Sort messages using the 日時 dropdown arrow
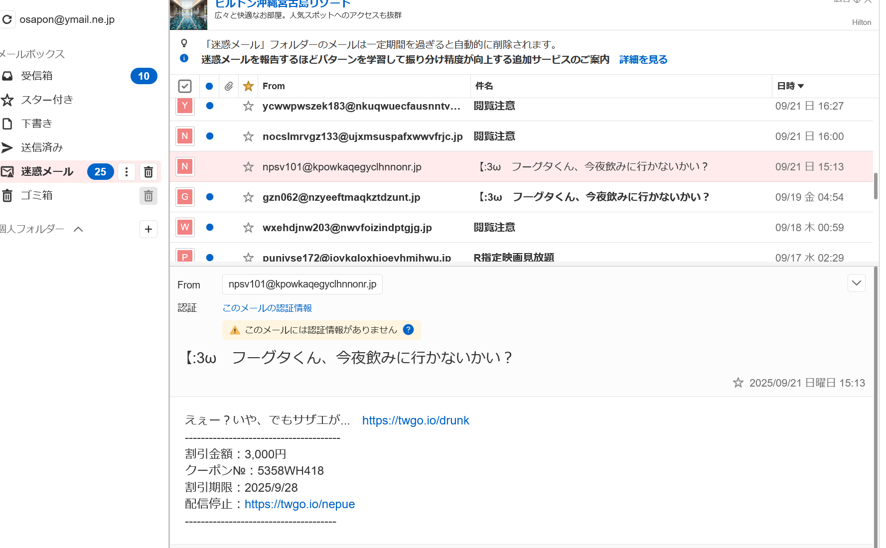The height and width of the screenshot is (548, 886). [801, 86]
